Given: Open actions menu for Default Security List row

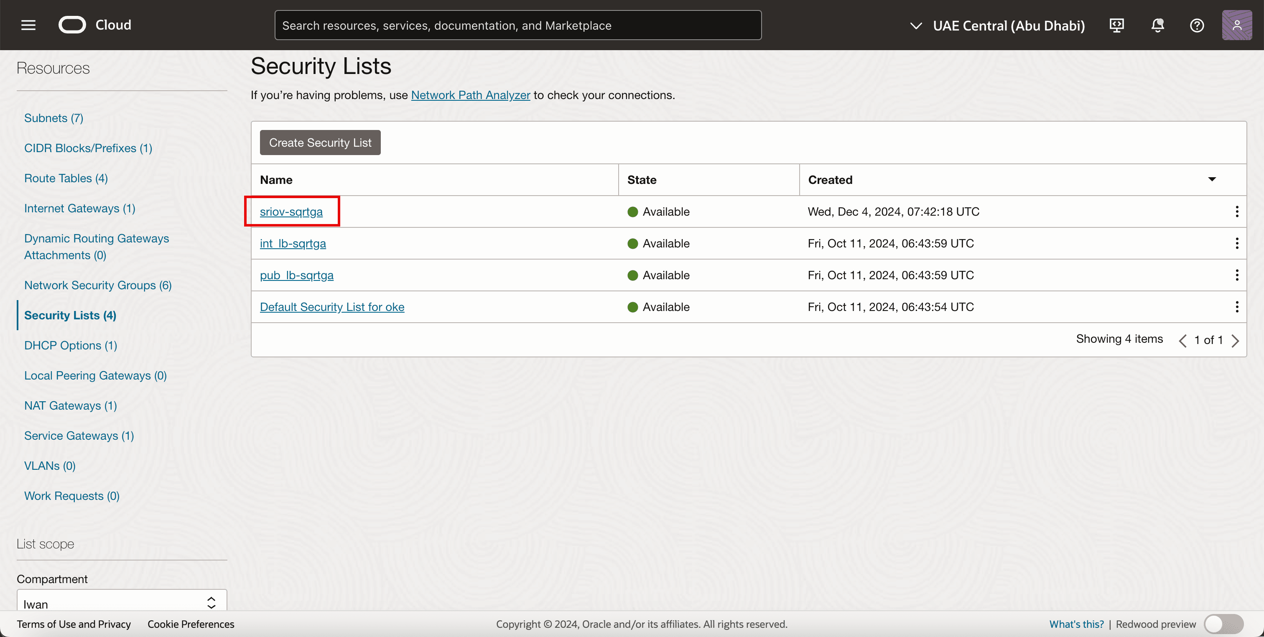Looking at the screenshot, I should point(1236,307).
